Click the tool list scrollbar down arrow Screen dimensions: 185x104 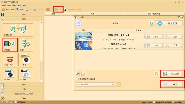tap(42, 81)
